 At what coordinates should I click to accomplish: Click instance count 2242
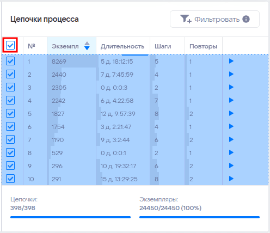(x=58, y=101)
